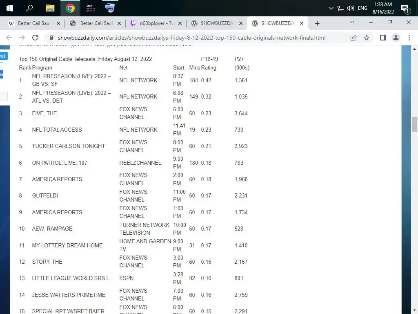Open the Windows Start menu
Screen dimensions: 418x314
(10, 8)
